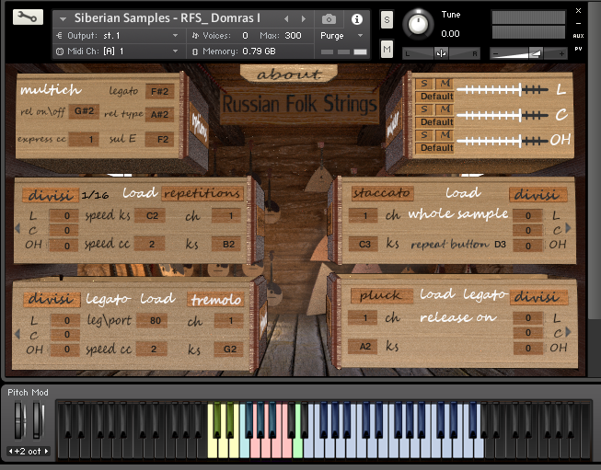Adjust the L mic level fader
The height and width of the screenshot is (470, 601).
click(503, 90)
